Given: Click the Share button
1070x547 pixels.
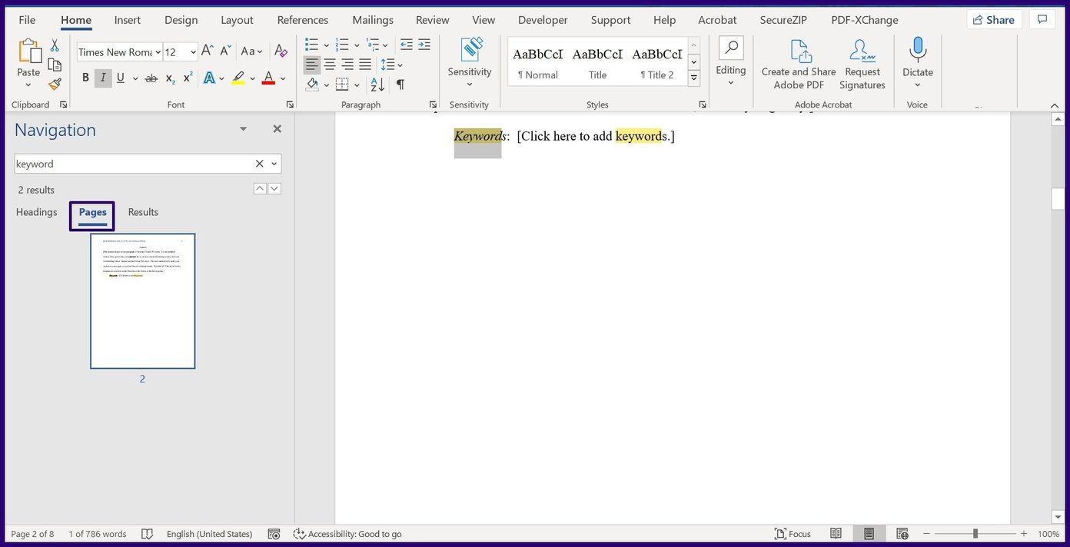Looking at the screenshot, I should (x=994, y=20).
